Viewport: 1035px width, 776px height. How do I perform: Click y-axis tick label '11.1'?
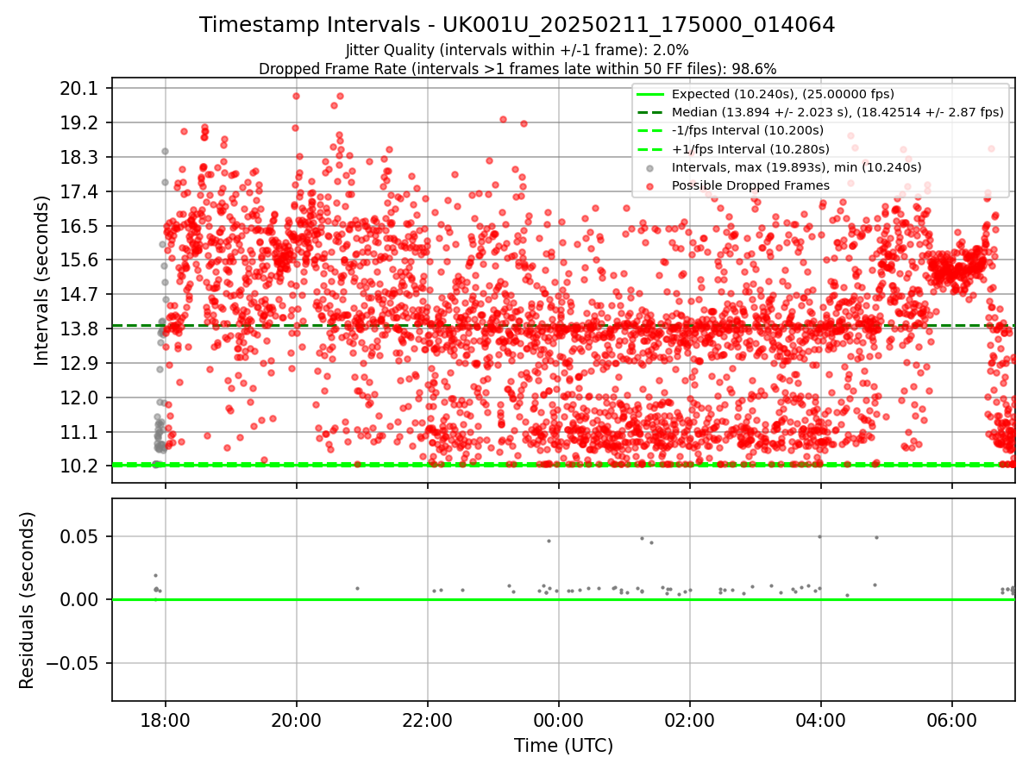click(81, 432)
